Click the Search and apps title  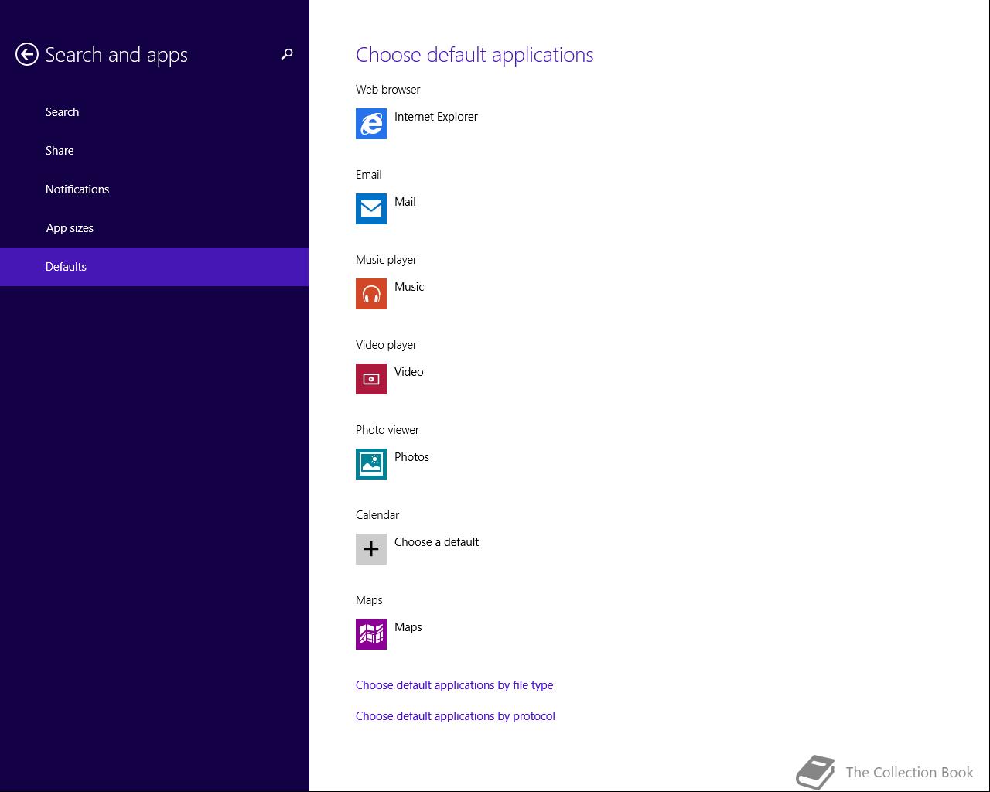pyautogui.click(x=116, y=55)
